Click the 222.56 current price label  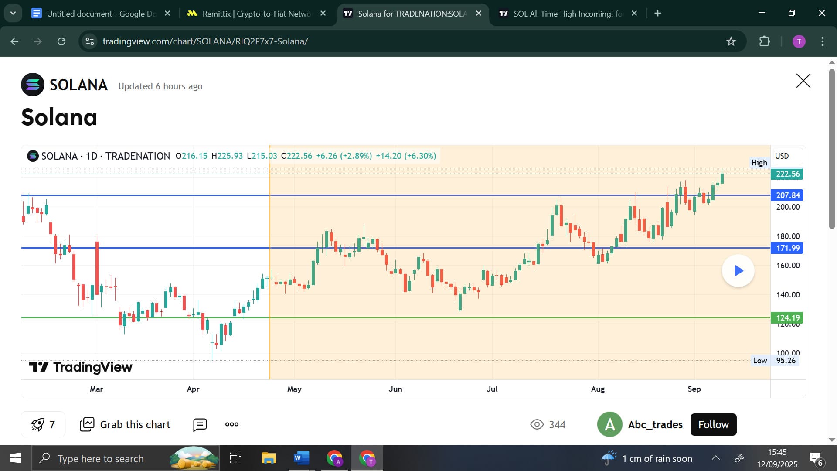787,174
